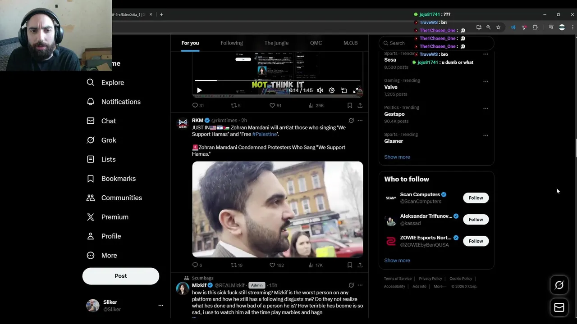The width and height of the screenshot is (577, 324).
Task: Switch to the QMC tab
Action: (316, 43)
